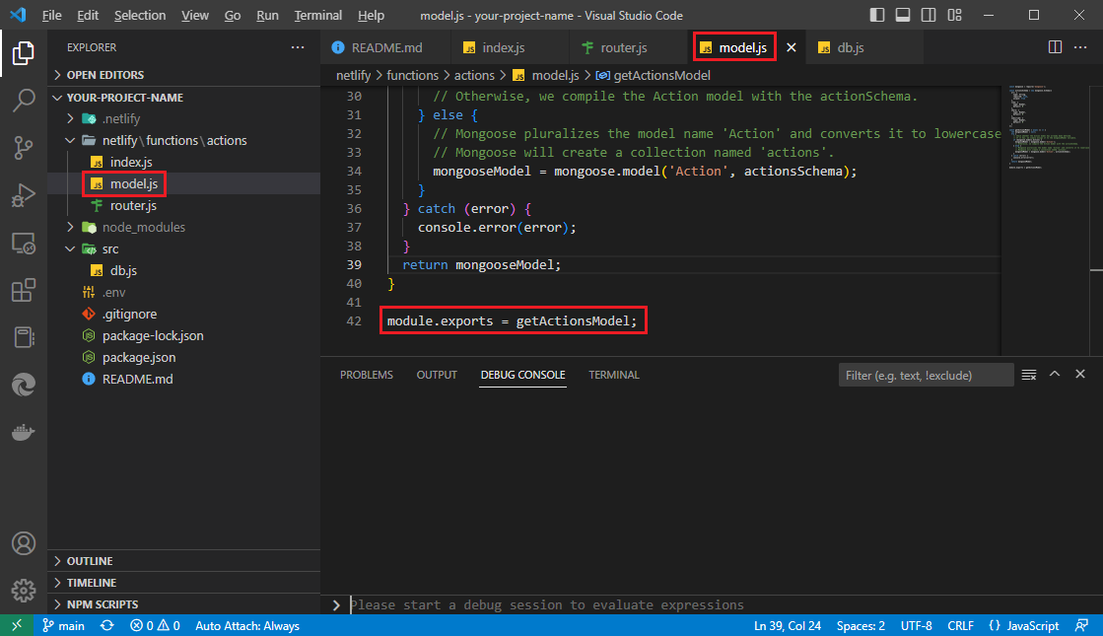Screen dimensions: 1103x636
Task: Open the Remote Explorer icon
Action: click(x=23, y=243)
